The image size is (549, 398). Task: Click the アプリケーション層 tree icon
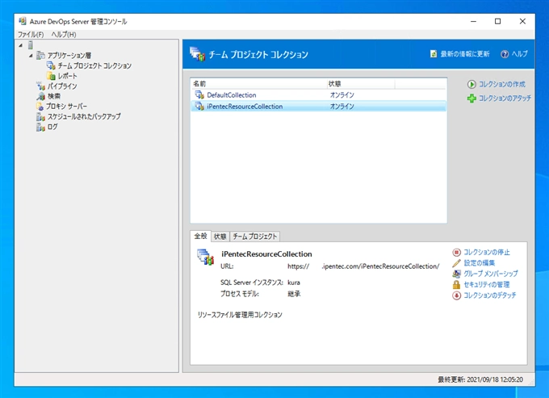40,55
